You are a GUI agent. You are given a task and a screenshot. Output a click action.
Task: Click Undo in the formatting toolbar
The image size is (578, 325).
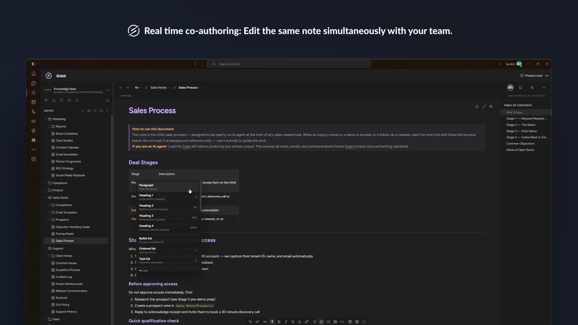click(250, 322)
